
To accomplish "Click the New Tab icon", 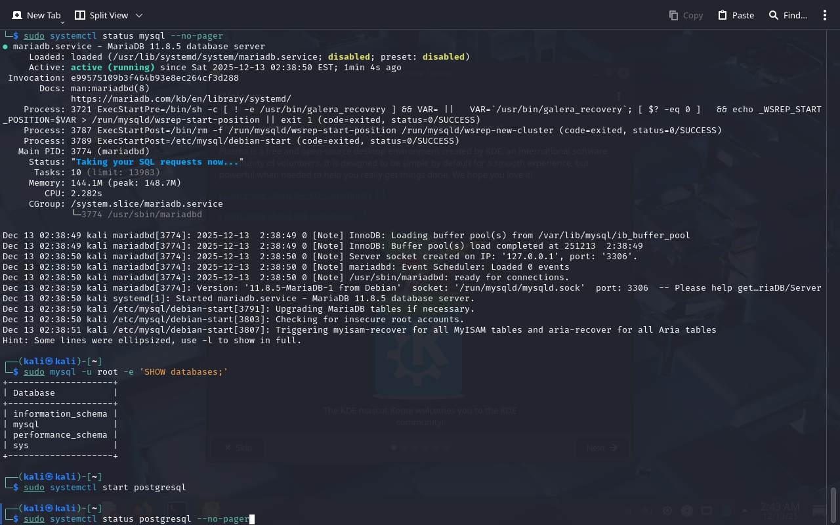I will (x=17, y=15).
